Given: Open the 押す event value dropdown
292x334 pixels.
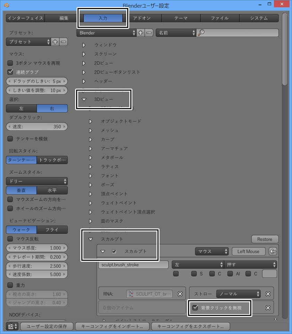Looking at the screenshot, I should click(x=250, y=265).
